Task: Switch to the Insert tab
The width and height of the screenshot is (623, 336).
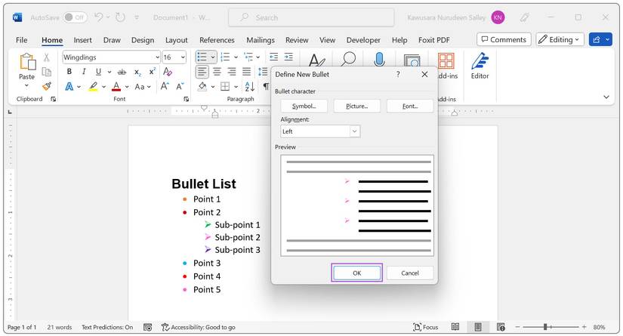Action: coord(82,40)
